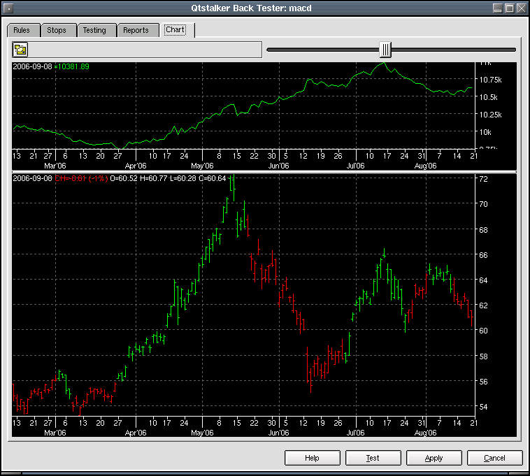The height and width of the screenshot is (476, 530).
Task: Cancel the back tester dialog
Action: [x=494, y=458]
